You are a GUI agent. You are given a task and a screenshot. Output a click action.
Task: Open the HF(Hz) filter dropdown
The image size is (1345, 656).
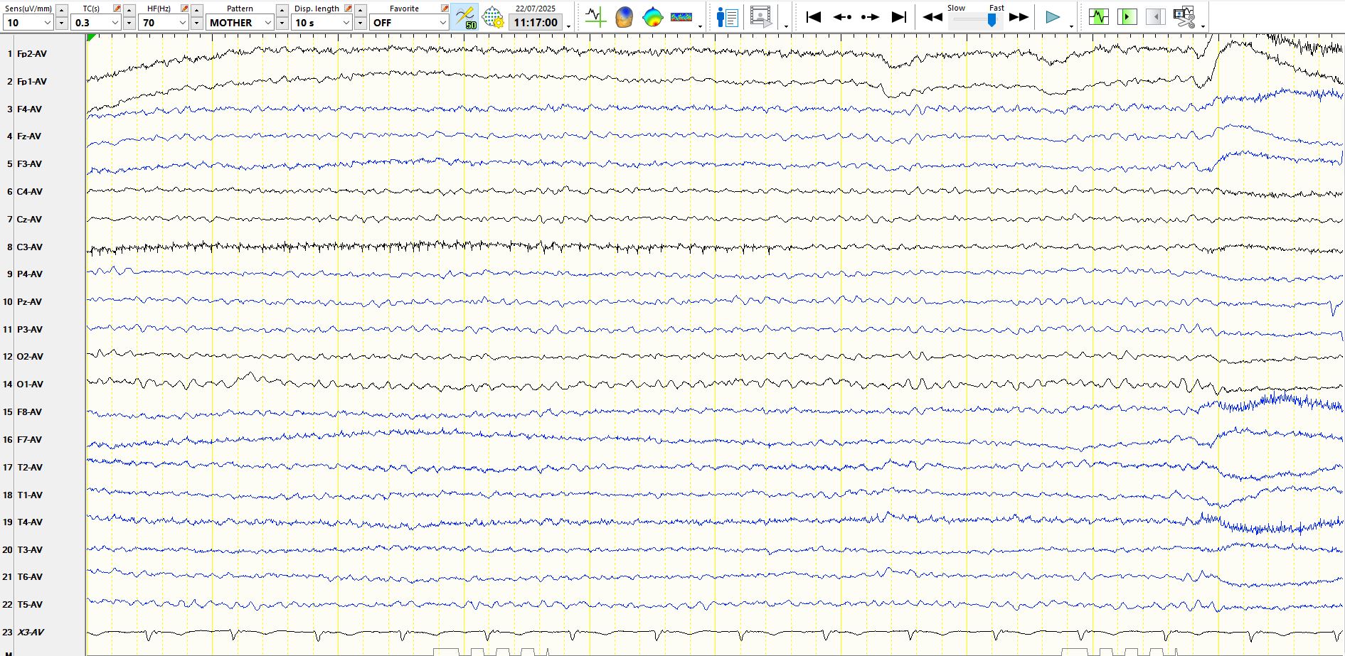(182, 23)
